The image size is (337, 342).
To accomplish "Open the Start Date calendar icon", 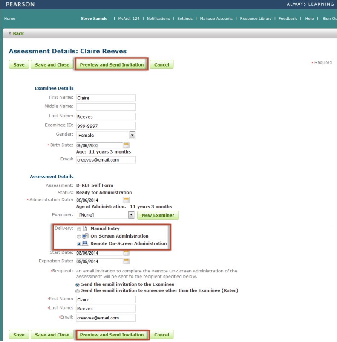I will [126, 253].
